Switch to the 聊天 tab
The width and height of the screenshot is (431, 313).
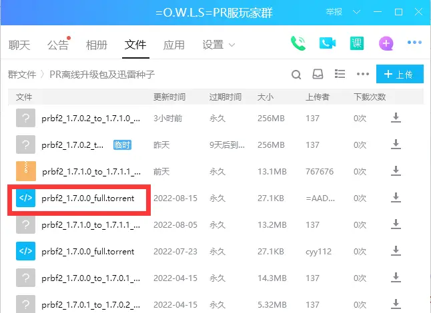coord(19,45)
